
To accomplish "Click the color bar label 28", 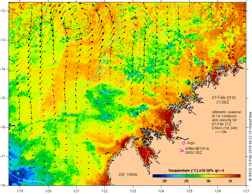I will (164, 181).
